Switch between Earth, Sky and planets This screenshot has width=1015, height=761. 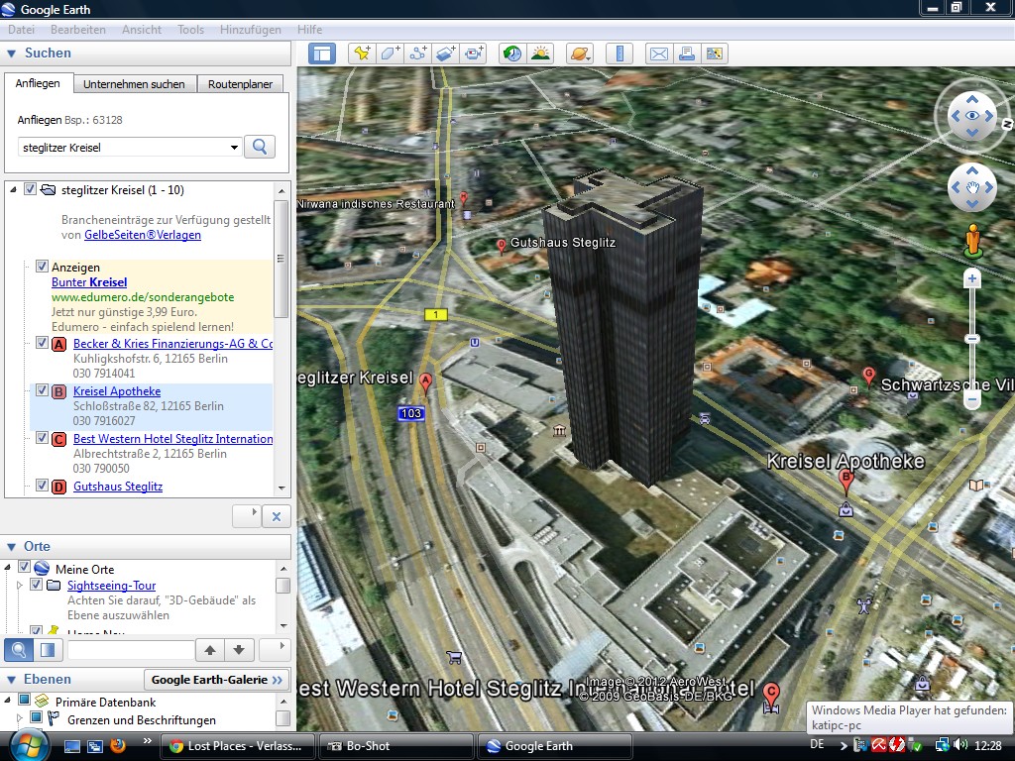(x=580, y=54)
